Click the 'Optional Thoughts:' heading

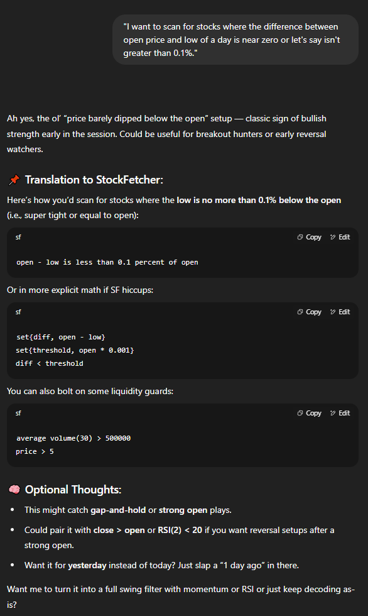[x=73, y=490]
